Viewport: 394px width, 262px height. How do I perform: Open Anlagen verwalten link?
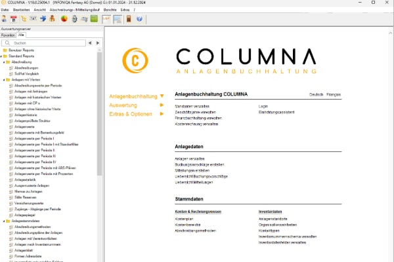point(190,159)
